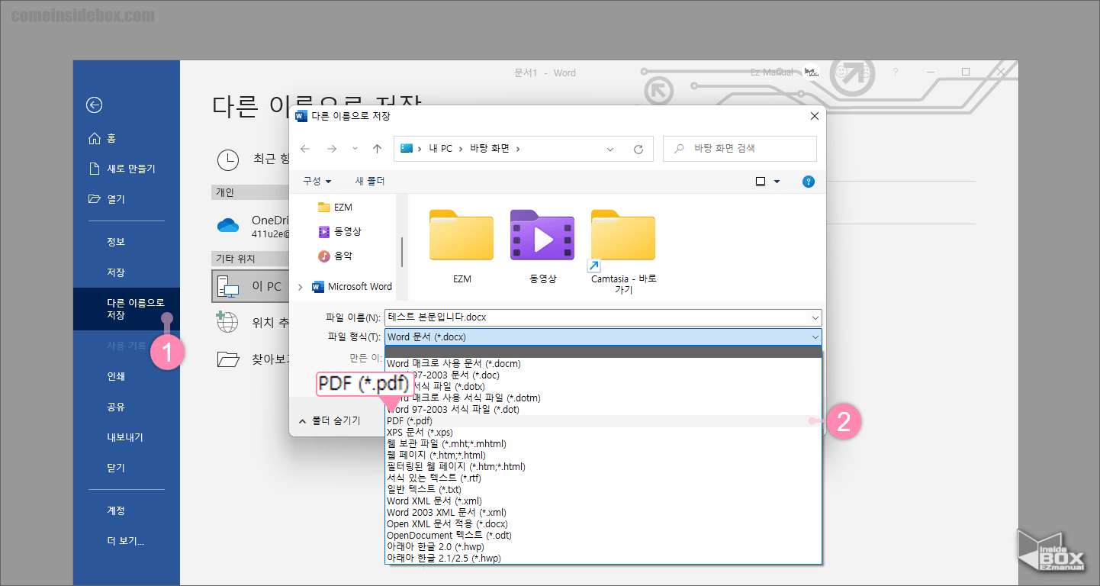The image size is (1100, 586).
Task: Expand the Microsoft Word tree node
Action: coord(301,287)
